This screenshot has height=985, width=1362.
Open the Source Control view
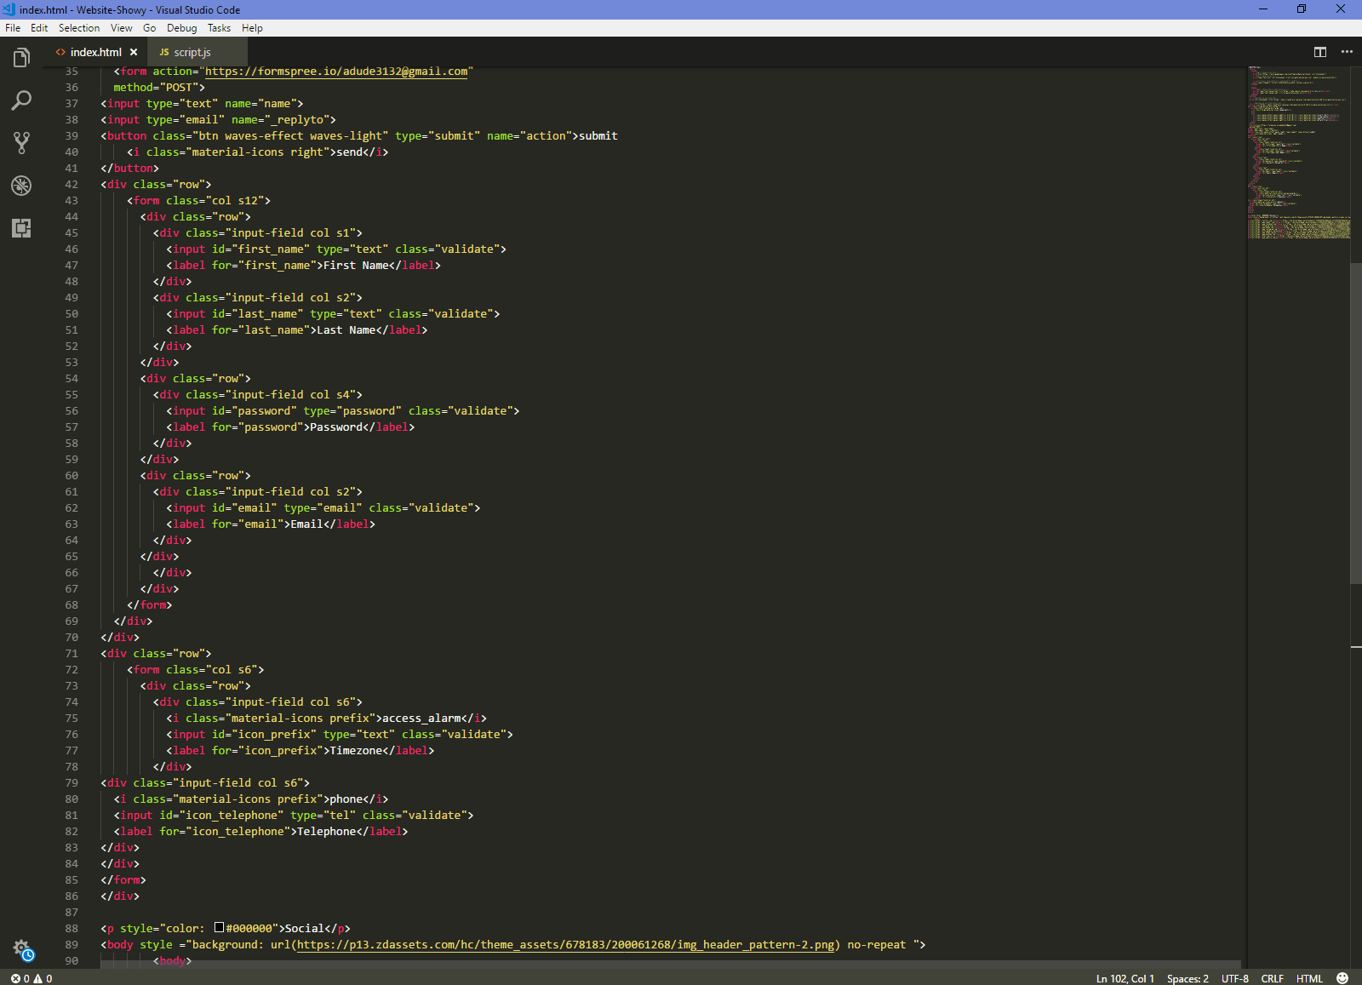pos(21,143)
